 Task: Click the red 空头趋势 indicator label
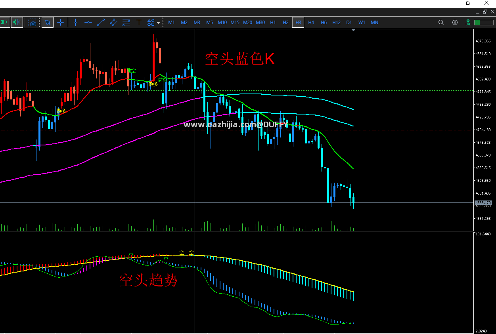click(149, 281)
